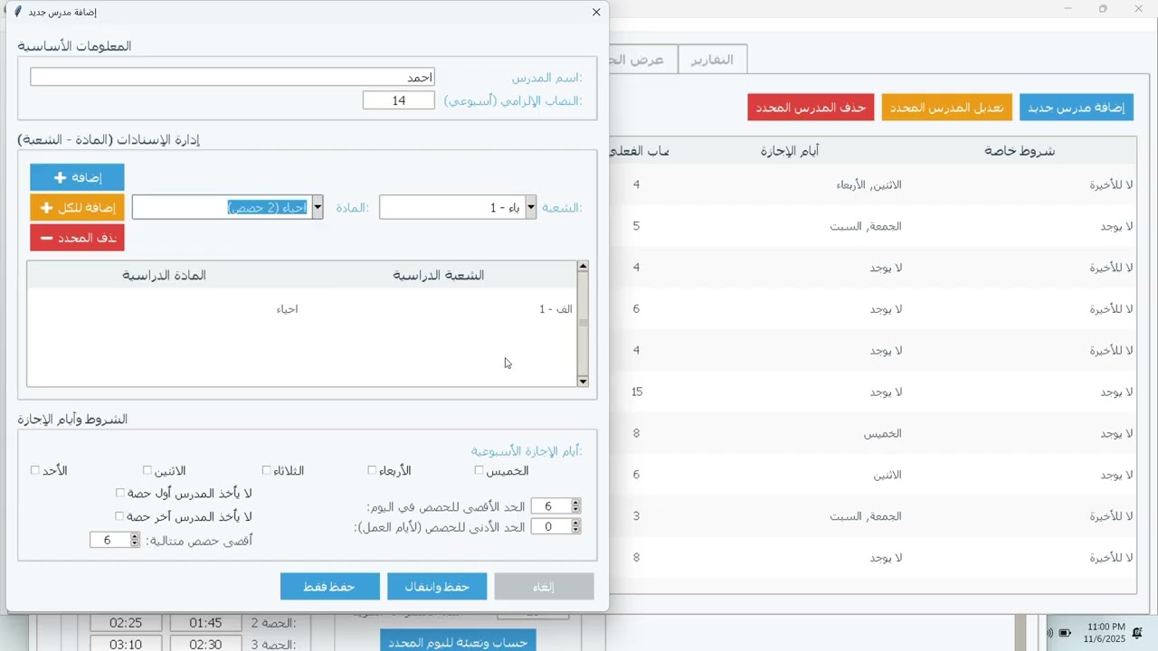Open the الشعبة combo box showing باء - 1
The image size is (1158, 651).
pyautogui.click(x=458, y=207)
